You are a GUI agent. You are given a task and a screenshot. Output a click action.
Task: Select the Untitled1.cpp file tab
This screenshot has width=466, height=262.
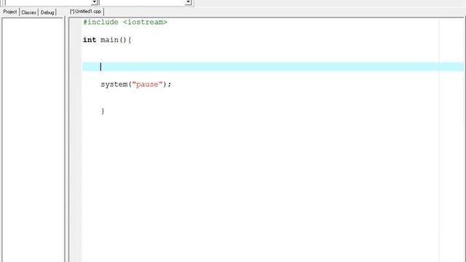tap(86, 12)
